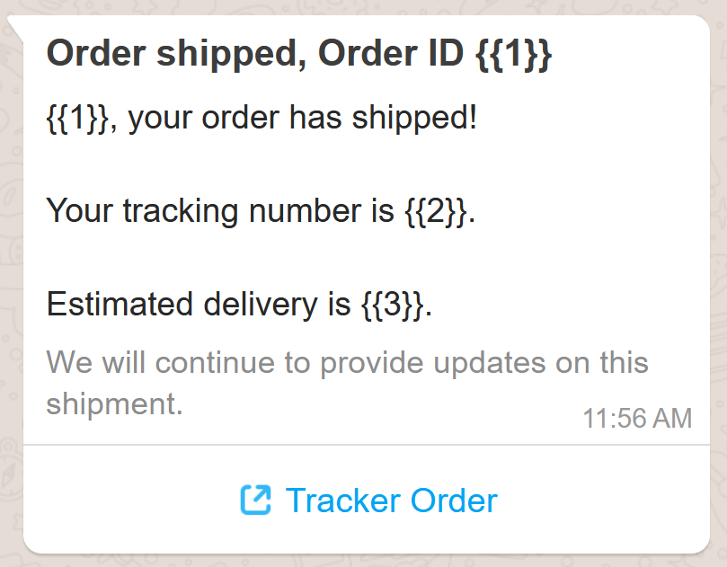Screen dimensions: 727x567
Task: Click the external link icon beside Tracker Order
Action: 255,500
